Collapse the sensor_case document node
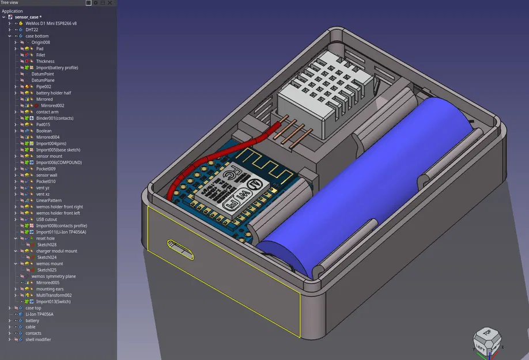529x360 pixels. pos(3,17)
